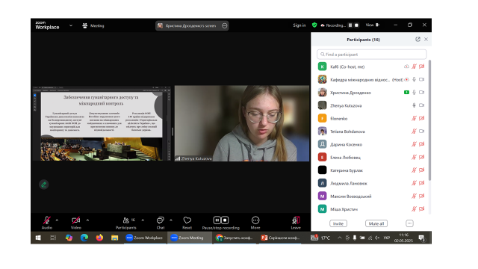The height and width of the screenshot is (269, 478).
Task: Click muted mic icon for filonenko
Action: point(414,118)
